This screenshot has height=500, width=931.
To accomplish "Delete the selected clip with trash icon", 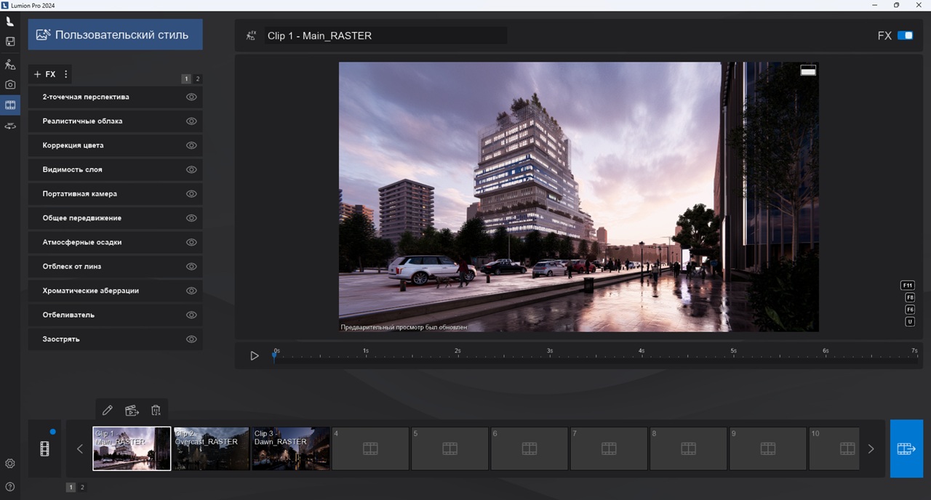I will point(156,411).
